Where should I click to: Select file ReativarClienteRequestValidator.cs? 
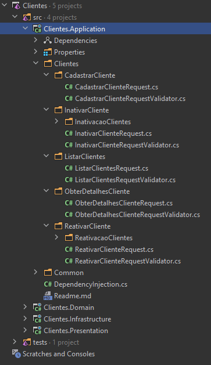128,261
